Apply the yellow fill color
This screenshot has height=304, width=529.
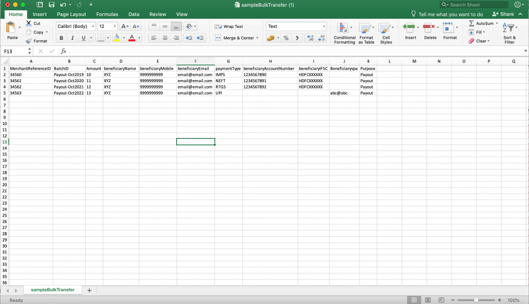(116, 38)
